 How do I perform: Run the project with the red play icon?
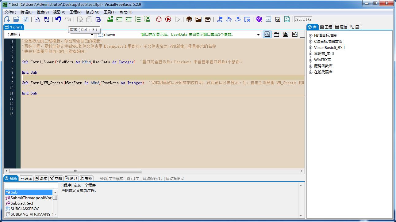point(168,19)
